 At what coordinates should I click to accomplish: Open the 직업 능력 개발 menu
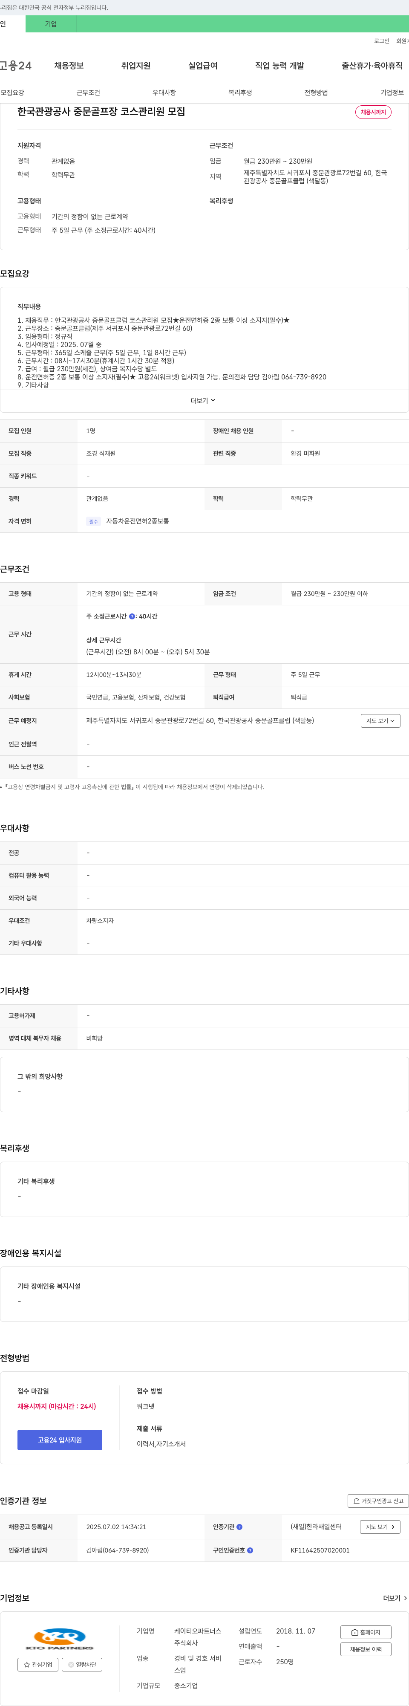[279, 66]
